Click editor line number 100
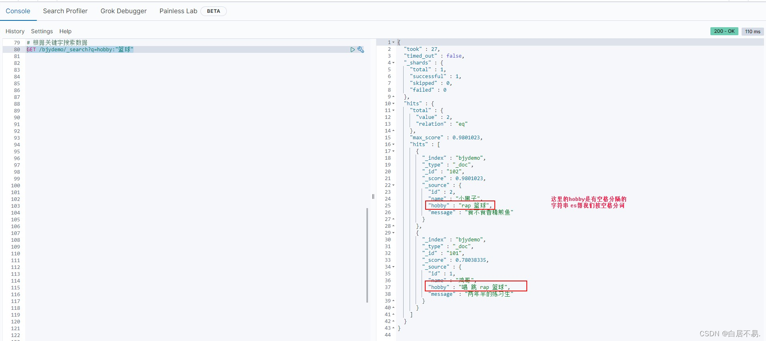766x341 pixels. (16, 186)
